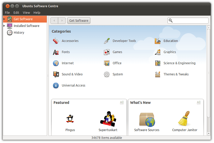Image resolution: width=214 pixels, height=143 pixels.
Task: Click the Universal Access label
Action: tap(73, 85)
